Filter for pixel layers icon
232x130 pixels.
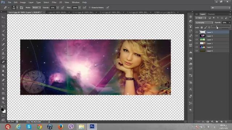click(210, 18)
